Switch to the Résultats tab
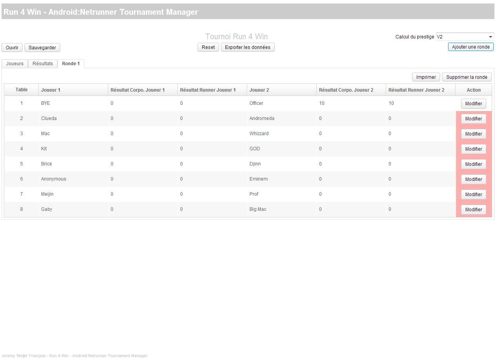This screenshot has width=496, height=358. pos(43,63)
